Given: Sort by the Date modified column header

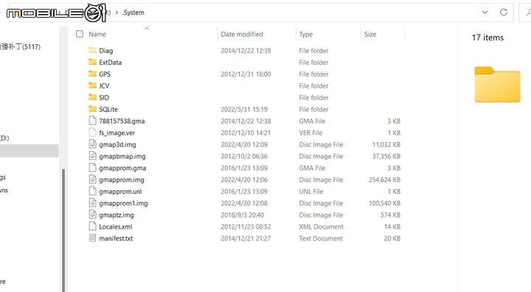Looking at the screenshot, I should (242, 34).
